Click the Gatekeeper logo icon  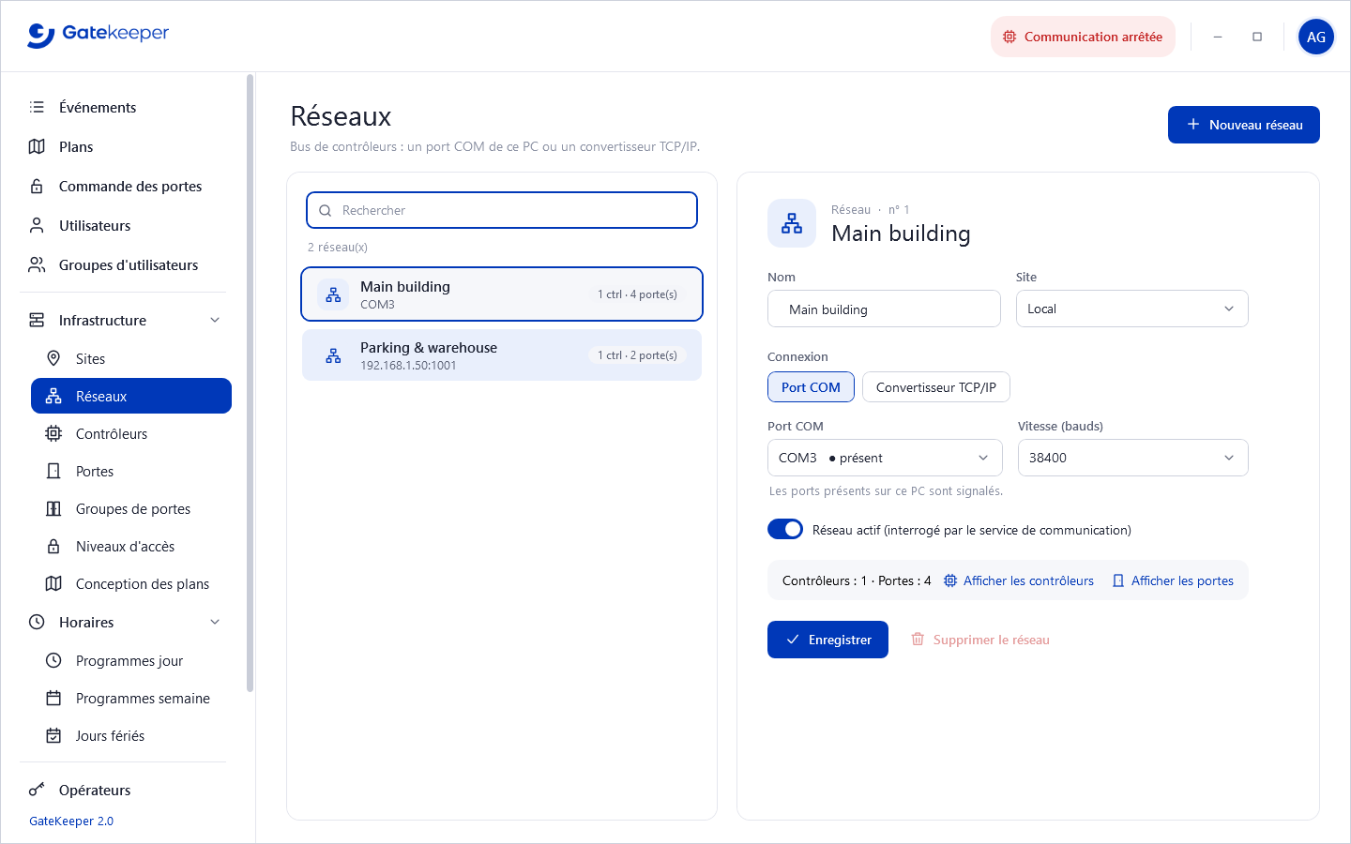(40, 36)
